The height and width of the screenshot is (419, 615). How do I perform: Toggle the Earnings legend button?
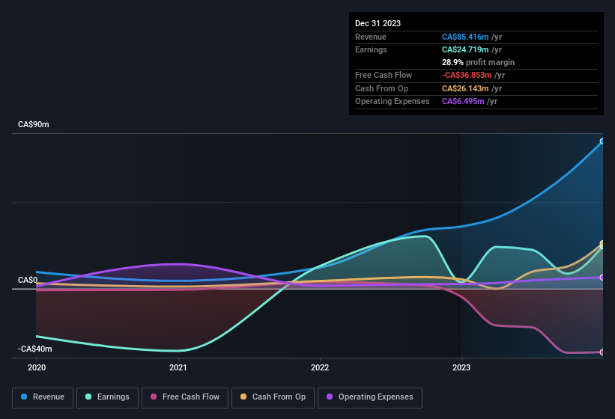107,397
